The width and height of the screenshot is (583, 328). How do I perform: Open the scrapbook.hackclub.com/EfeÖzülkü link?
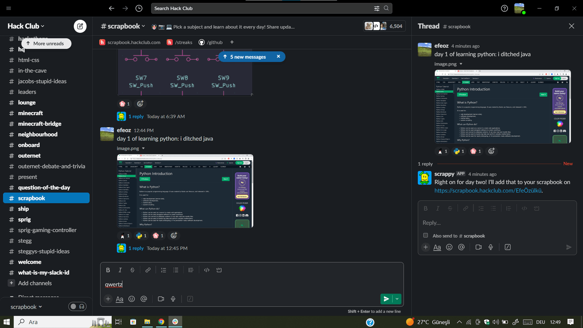point(488,190)
